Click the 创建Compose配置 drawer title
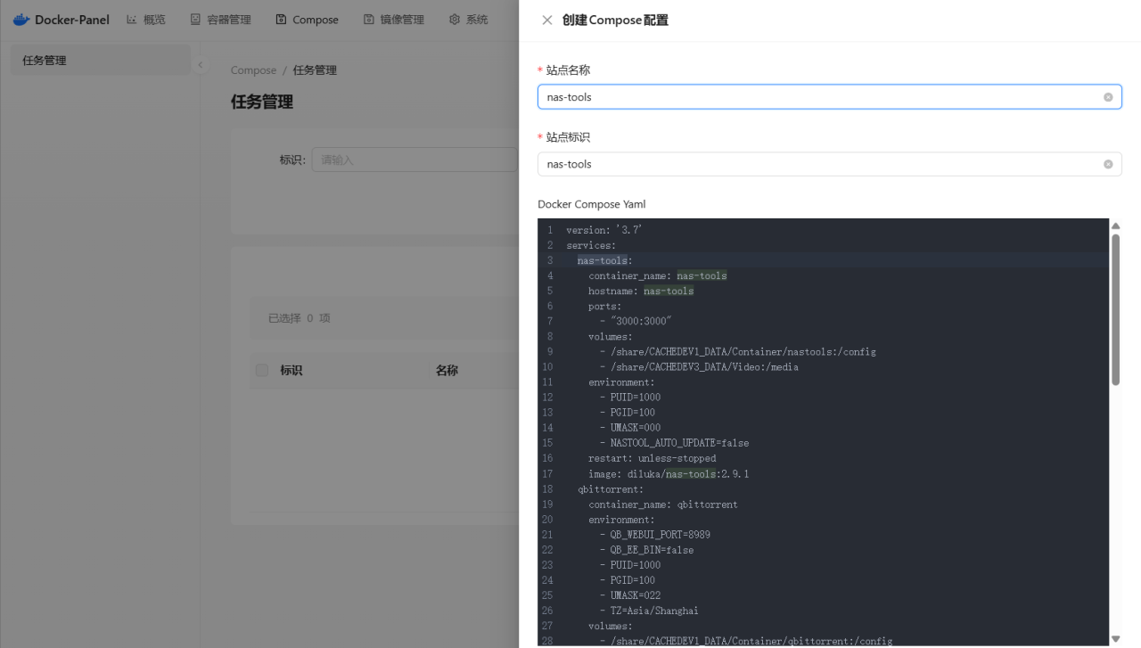The height and width of the screenshot is (648, 1141). point(615,20)
